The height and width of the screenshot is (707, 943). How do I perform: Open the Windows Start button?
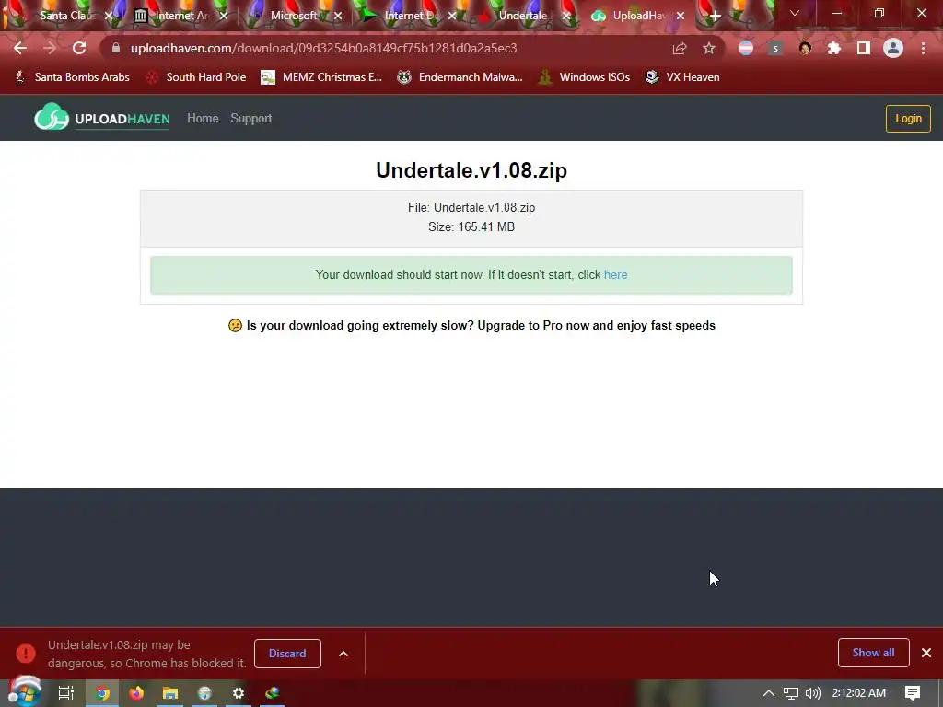24,692
